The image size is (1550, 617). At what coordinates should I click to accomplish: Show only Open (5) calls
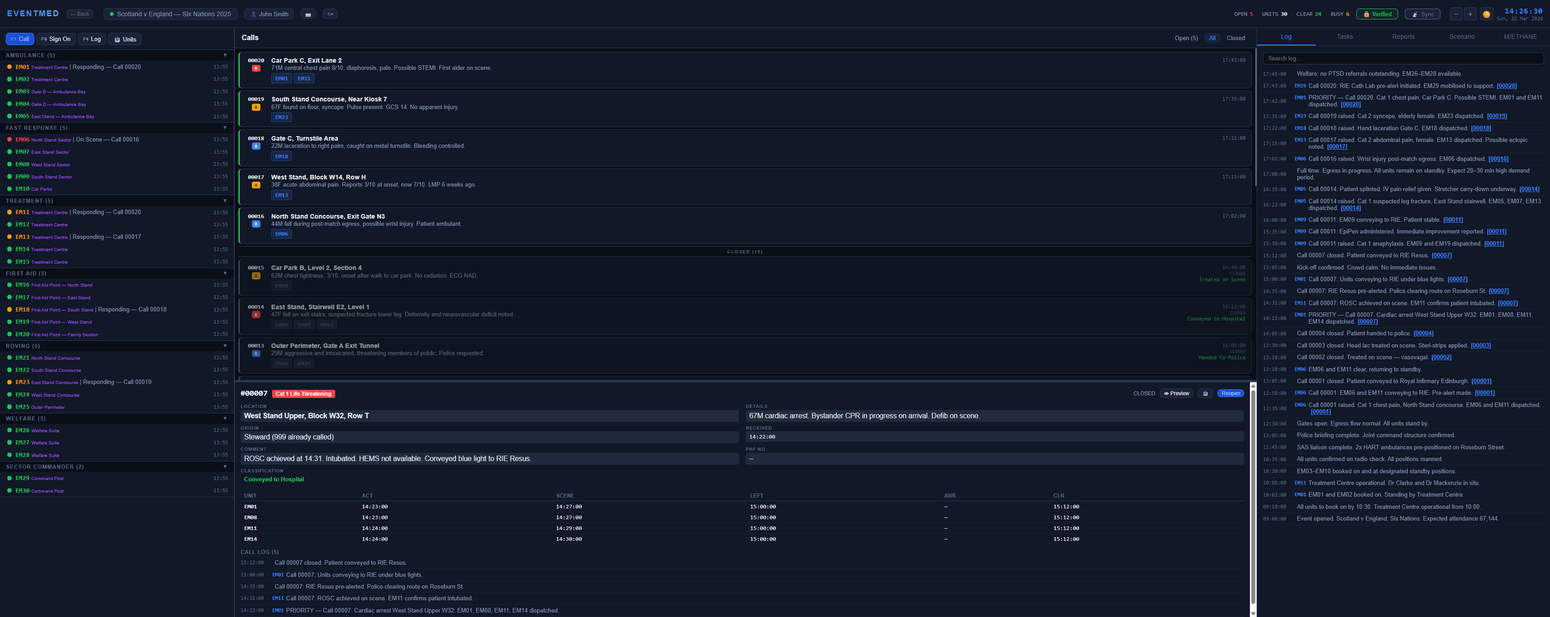[x=1186, y=37]
